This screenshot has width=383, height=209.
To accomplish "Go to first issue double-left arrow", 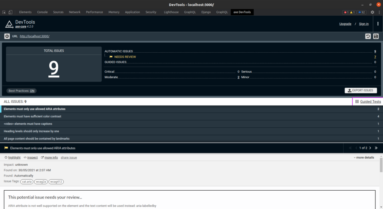I will 350,148.
